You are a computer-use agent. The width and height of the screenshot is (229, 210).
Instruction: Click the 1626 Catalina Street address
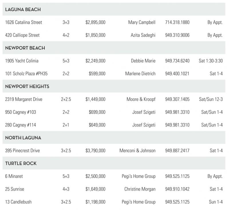[x=23, y=22]
